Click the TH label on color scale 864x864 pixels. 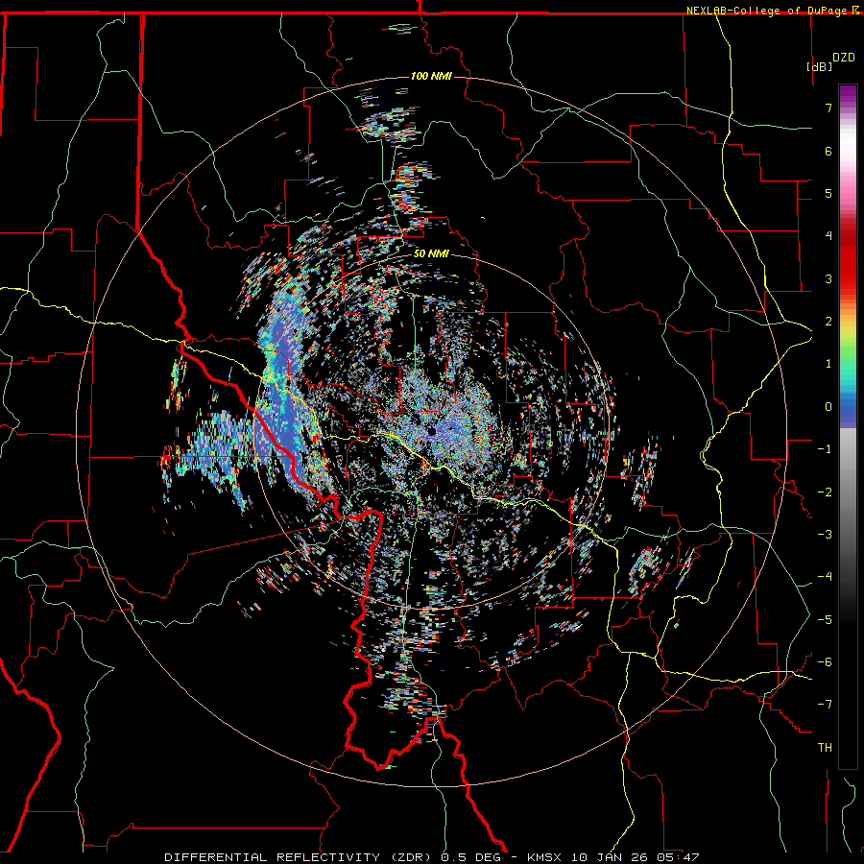pos(825,748)
